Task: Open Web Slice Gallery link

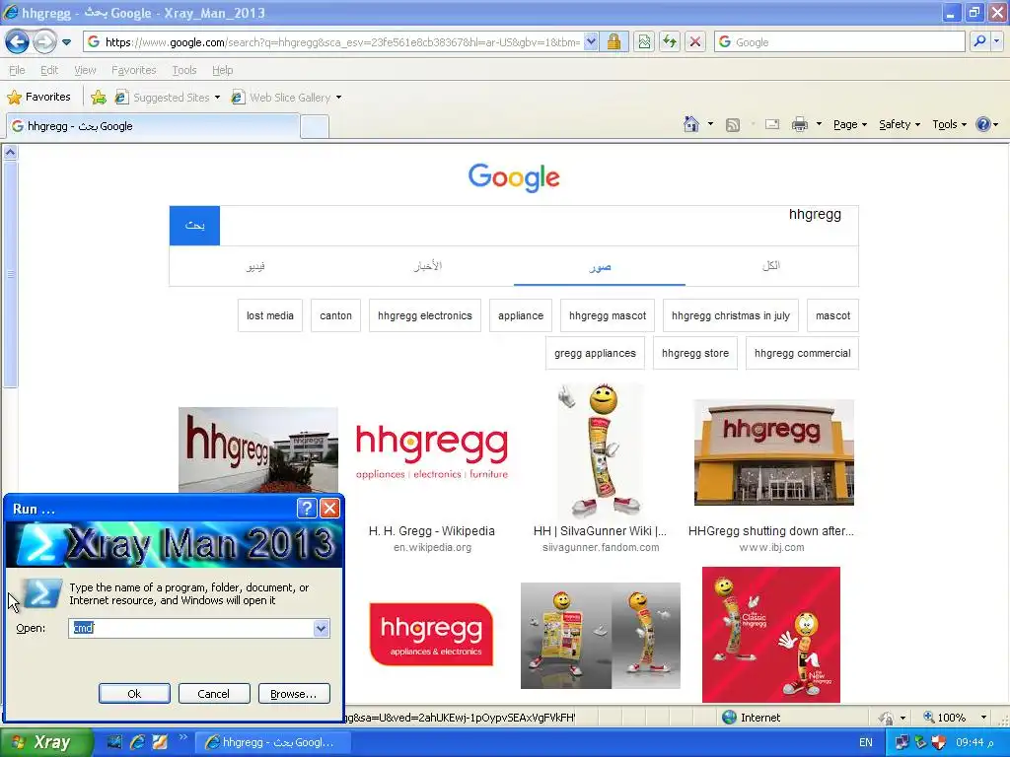Action: [286, 98]
